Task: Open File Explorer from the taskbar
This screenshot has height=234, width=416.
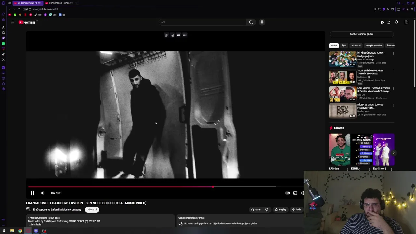Action: coord(12,231)
